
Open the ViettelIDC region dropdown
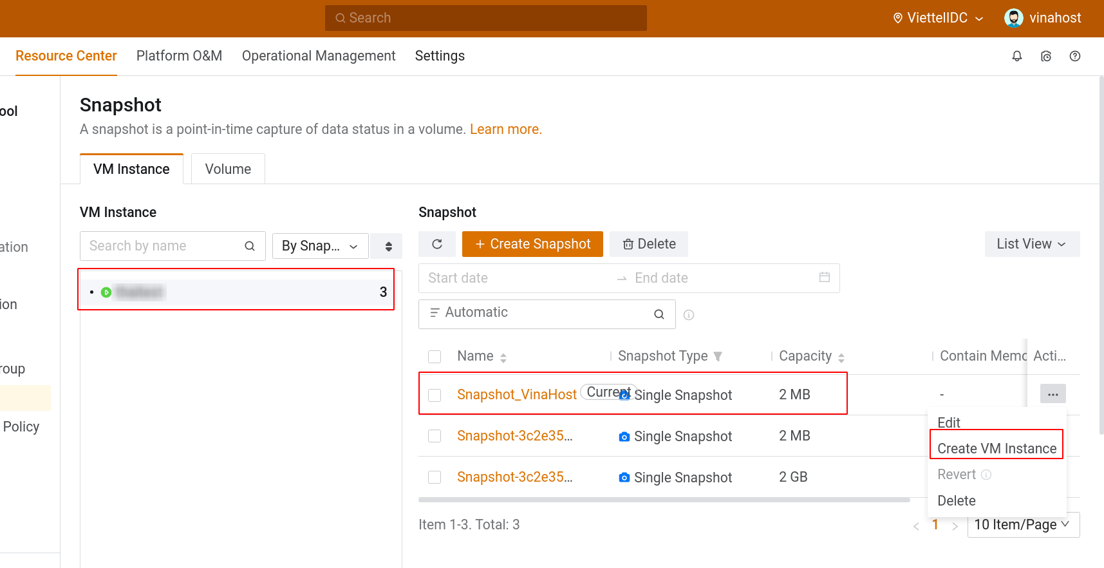tap(938, 18)
